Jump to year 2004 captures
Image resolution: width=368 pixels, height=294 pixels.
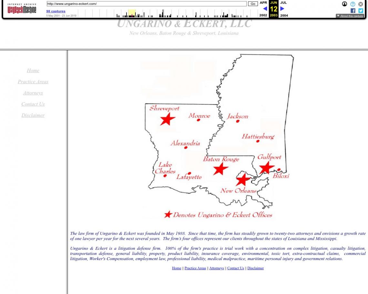click(x=284, y=15)
